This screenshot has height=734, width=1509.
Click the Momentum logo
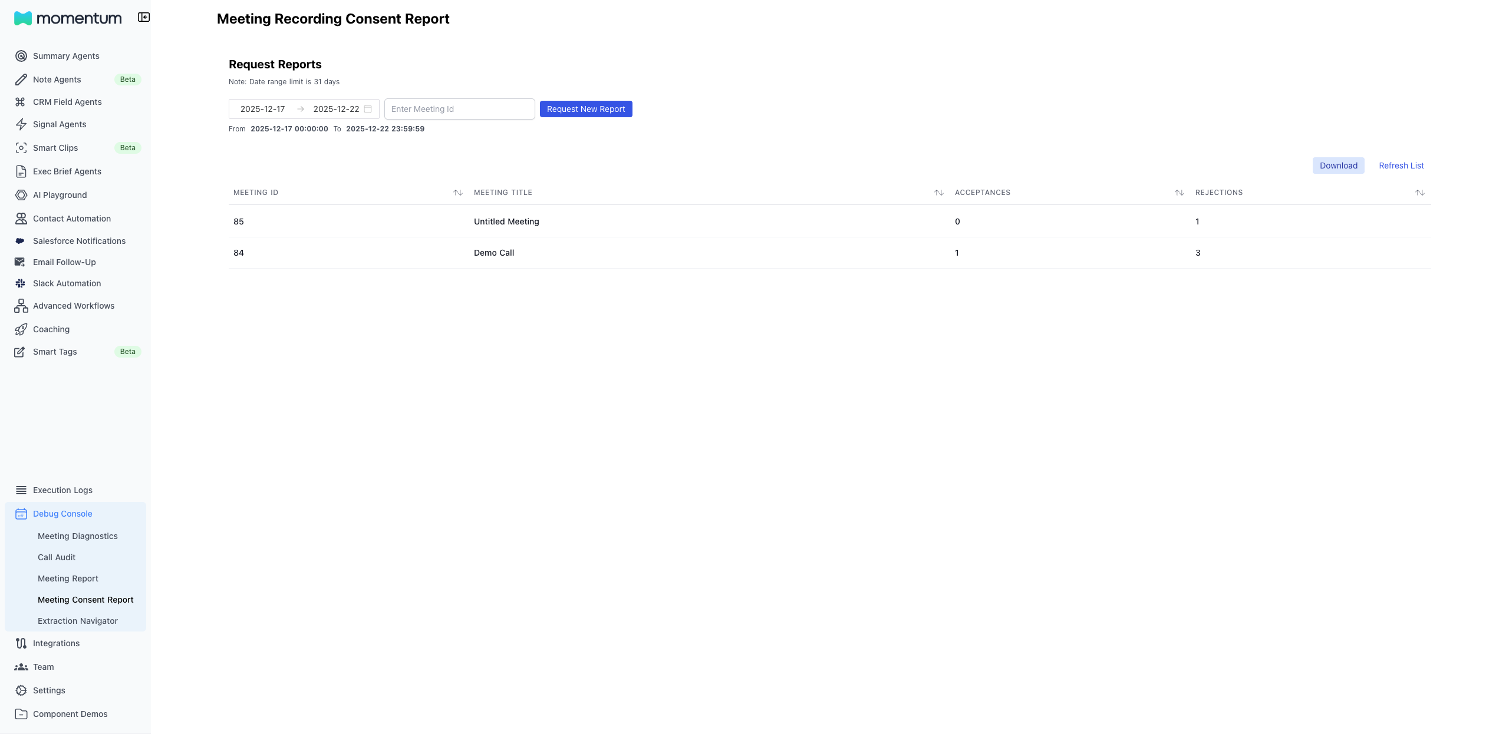pos(67,18)
